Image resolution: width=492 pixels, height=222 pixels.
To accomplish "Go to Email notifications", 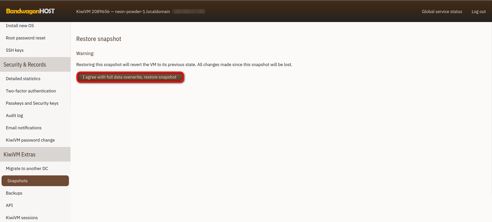I will pos(24,128).
